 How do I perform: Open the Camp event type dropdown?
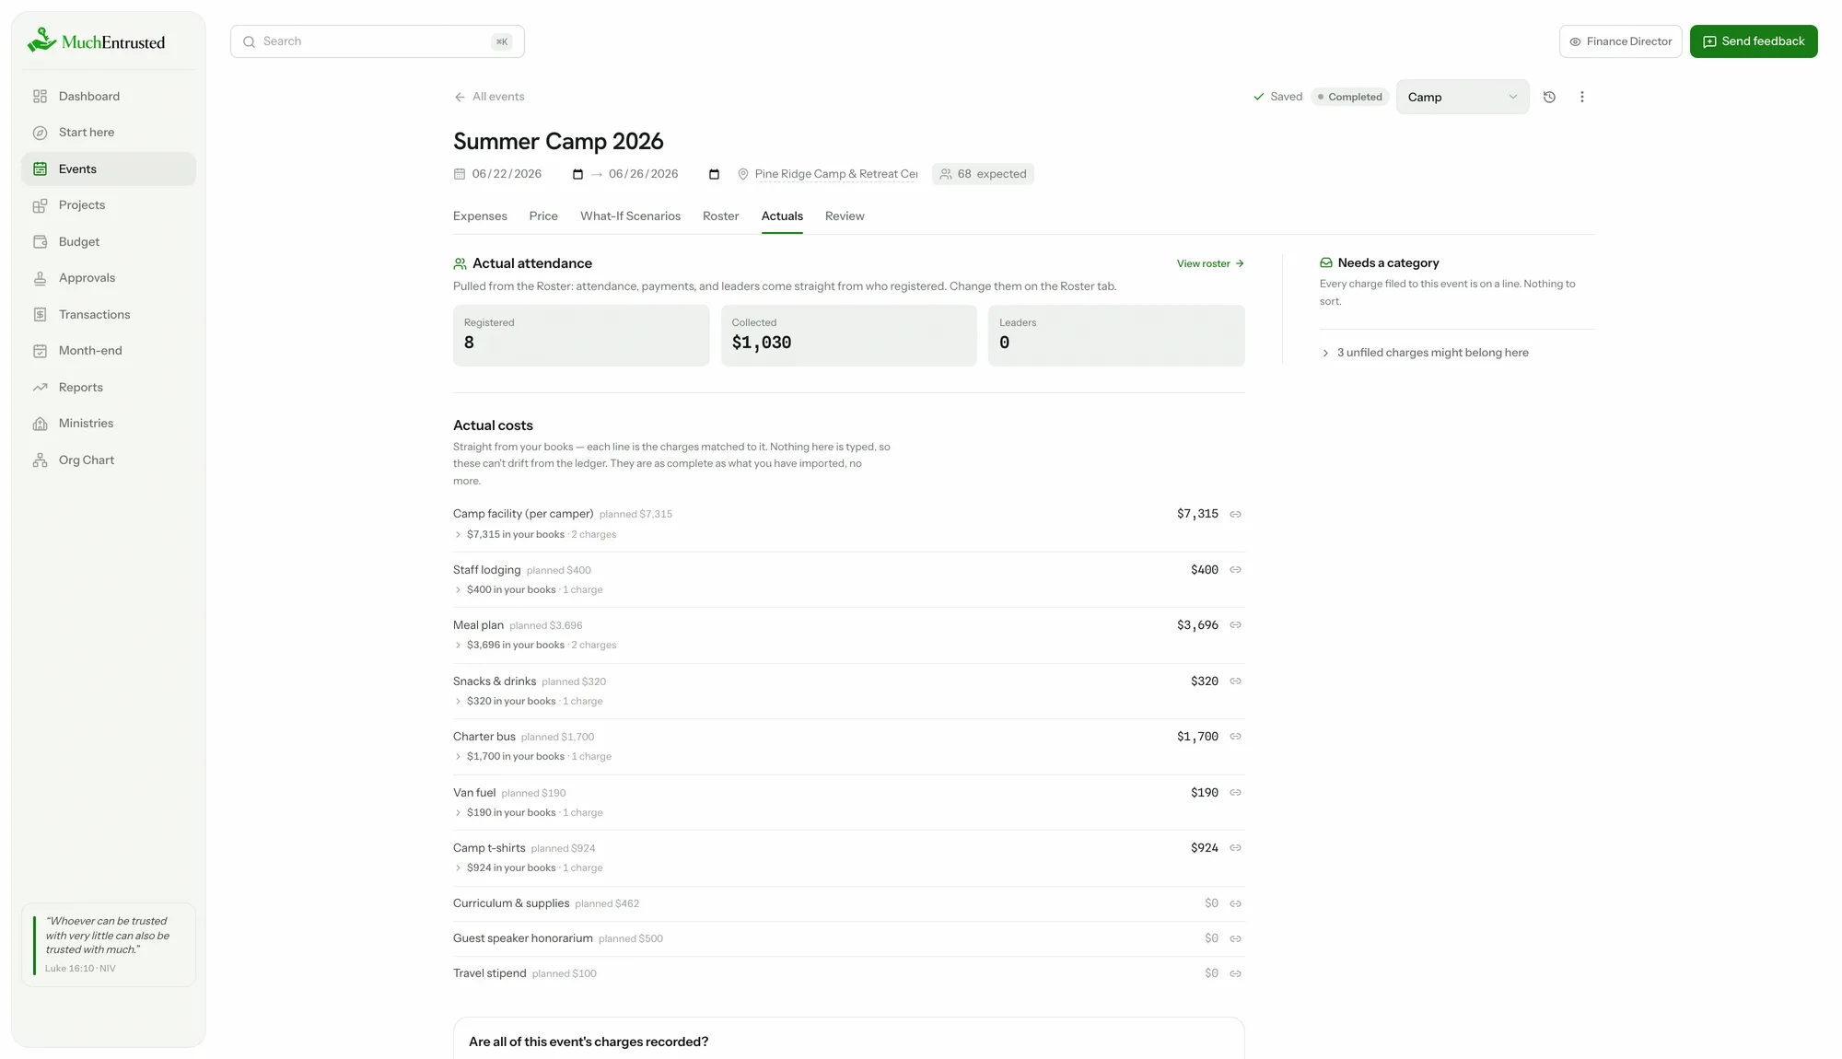pos(1463,97)
